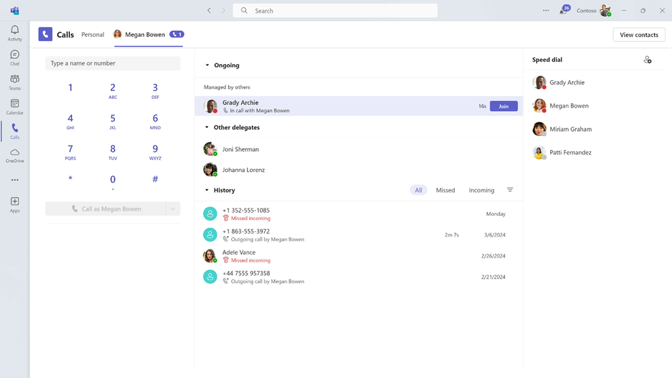Focus the Type a name or number field
Screen dimensions: 672x378
pyautogui.click(x=113, y=63)
